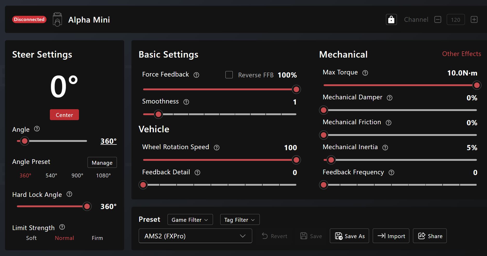Click Manage angle presets button
487x256 pixels.
(102, 162)
